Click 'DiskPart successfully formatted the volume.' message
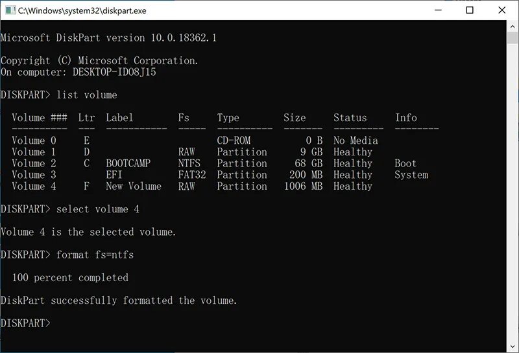The height and width of the screenshot is (353, 519). (x=119, y=300)
